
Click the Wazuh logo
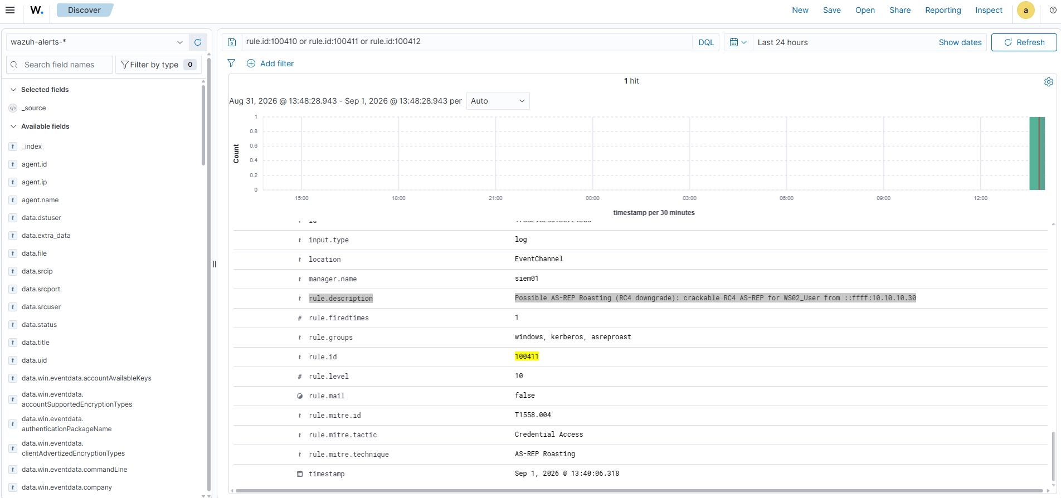tap(37, 10)
